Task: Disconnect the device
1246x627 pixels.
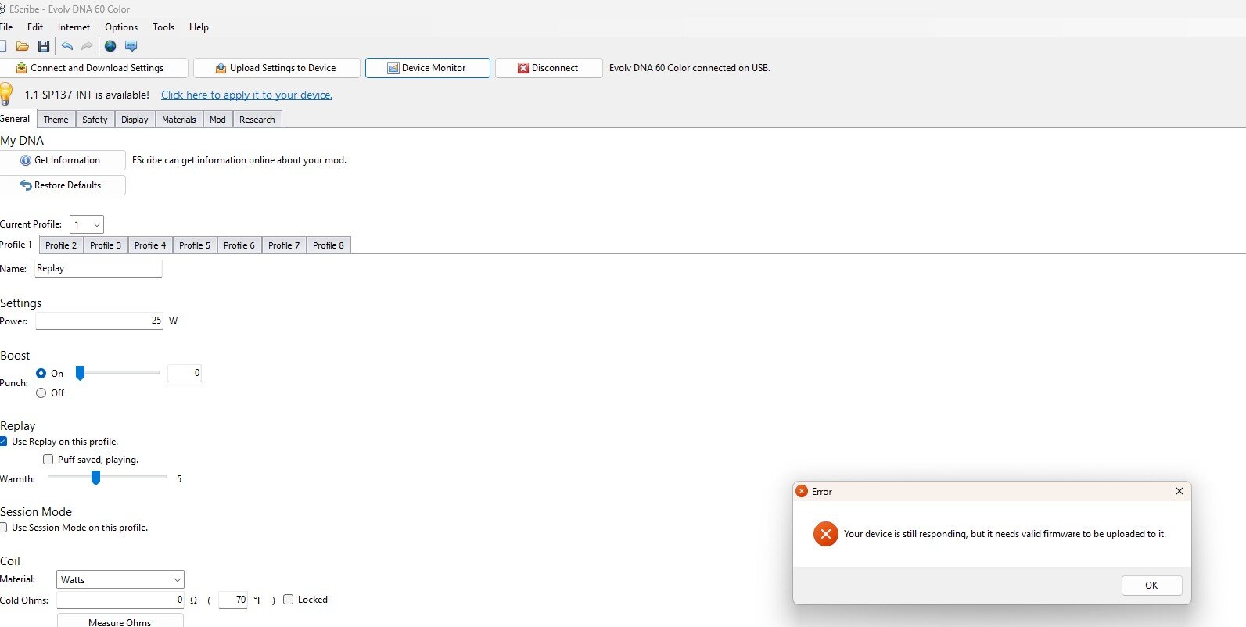Action: click(549, 68)
